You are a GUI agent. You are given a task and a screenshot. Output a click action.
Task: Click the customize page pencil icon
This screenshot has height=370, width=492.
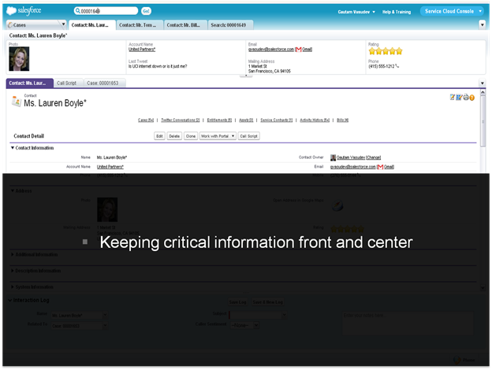tap(459, 98)
